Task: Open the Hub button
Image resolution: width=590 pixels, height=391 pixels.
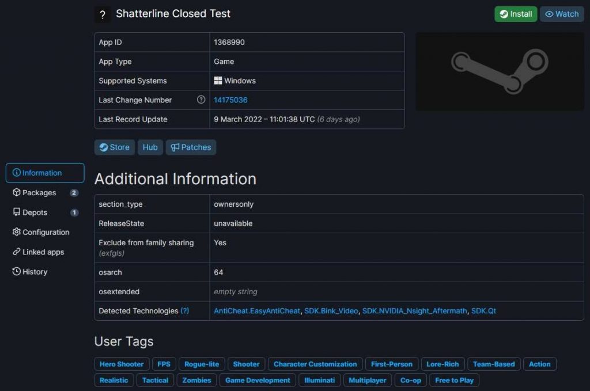Action: coord(150,147)
